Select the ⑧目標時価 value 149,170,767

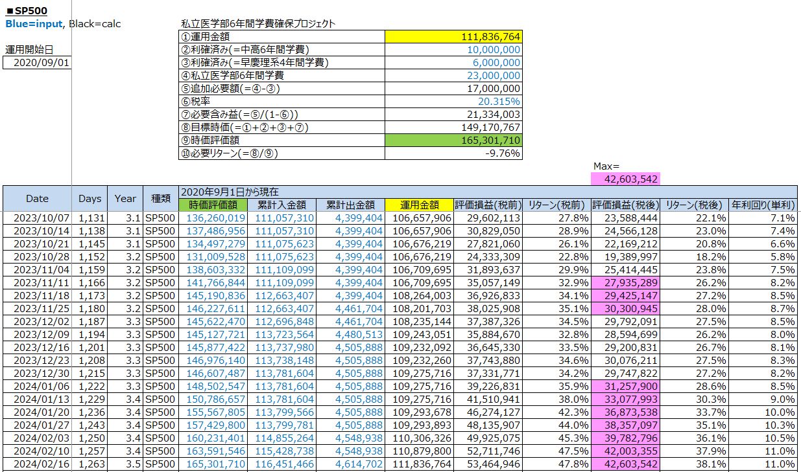point(453,128)
